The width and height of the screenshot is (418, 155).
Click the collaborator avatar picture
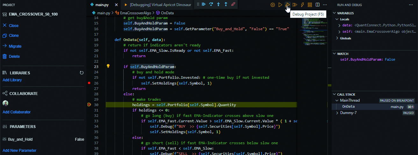[5, 103]
